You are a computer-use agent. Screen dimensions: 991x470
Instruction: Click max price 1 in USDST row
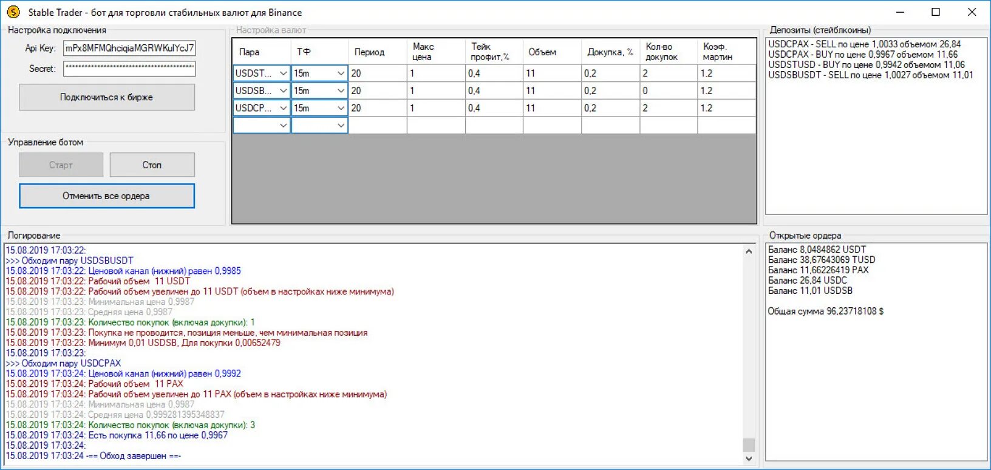click(x=436, y=73)
